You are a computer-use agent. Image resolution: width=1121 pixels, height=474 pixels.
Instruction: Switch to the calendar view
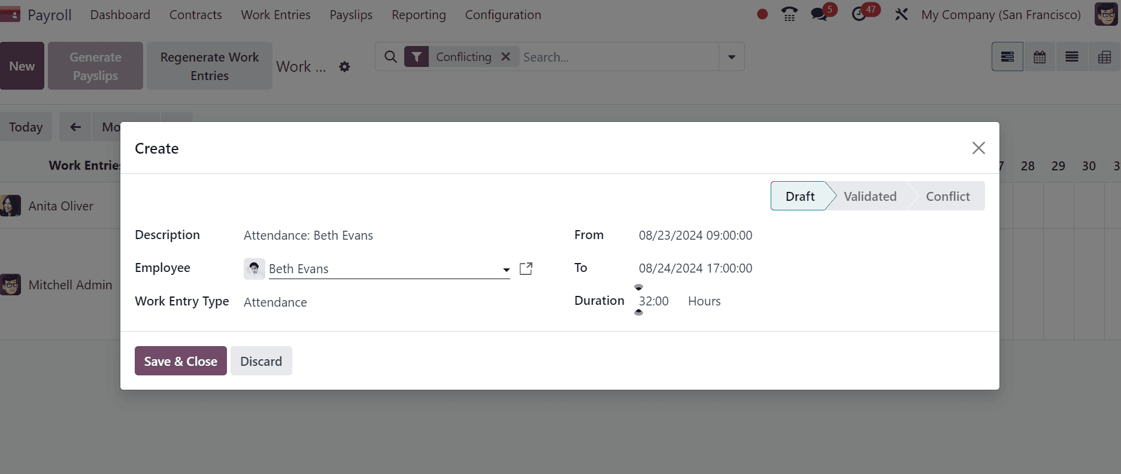[x=1040, y=57]
